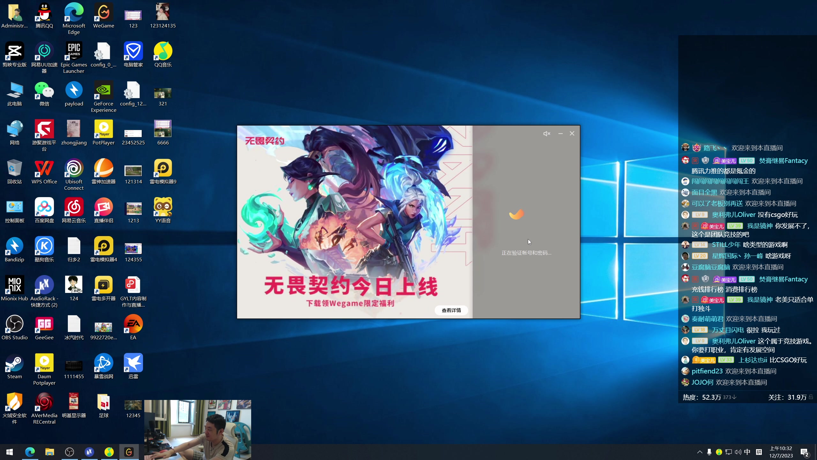Select the AVerMedia RECentral desktop icon
This screenshot has height=460, width=817.
coord(44,408)
